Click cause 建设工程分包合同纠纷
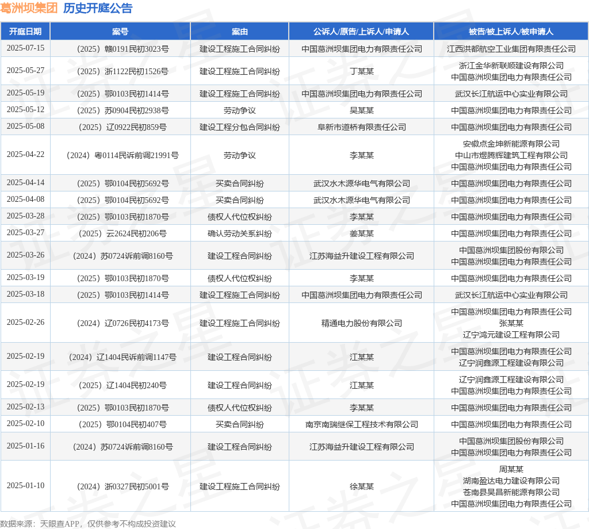This screenshot has height=529, width=589. click(x=240, y=127)
